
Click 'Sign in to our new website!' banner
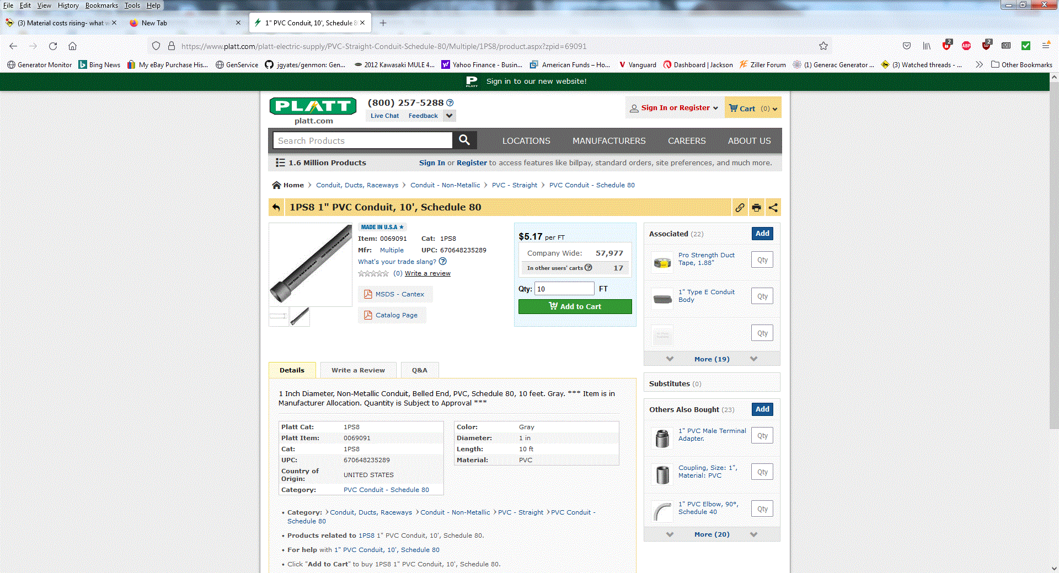pos(536,81)
